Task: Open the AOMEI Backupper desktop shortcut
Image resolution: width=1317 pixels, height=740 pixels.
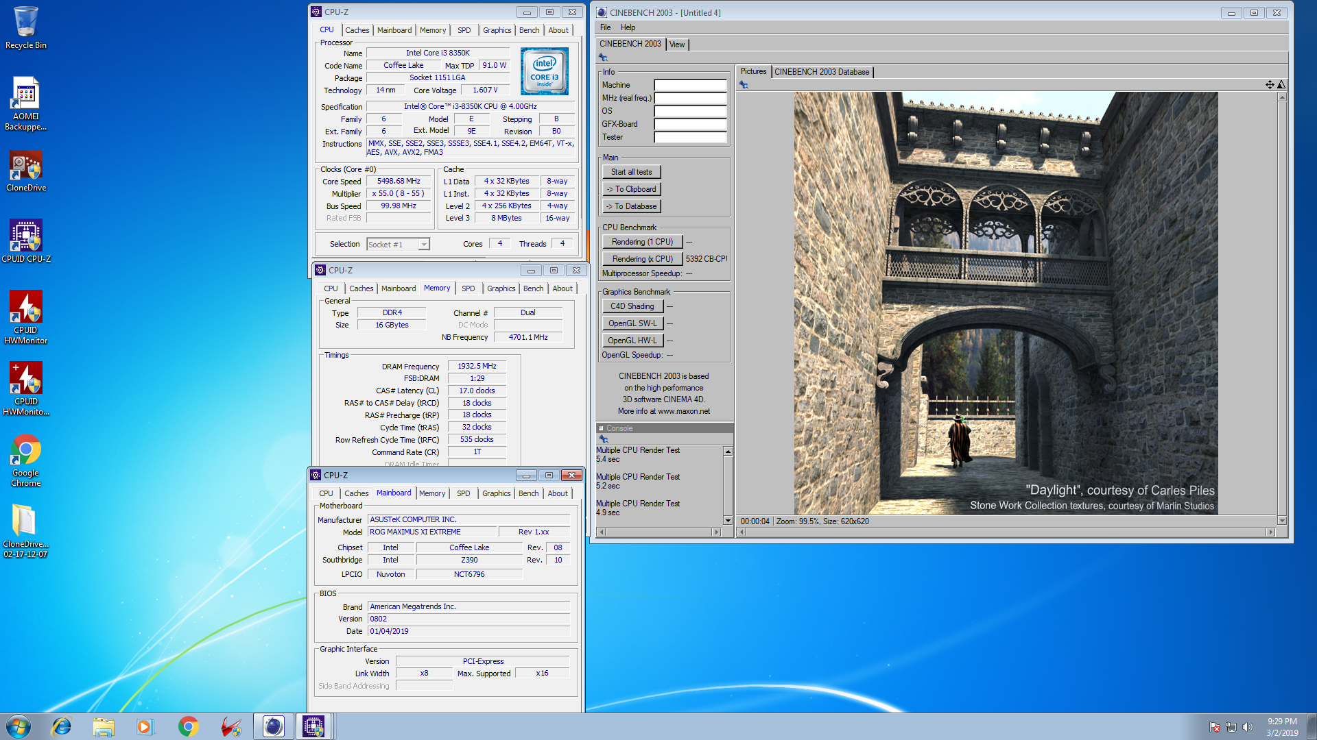Action: [x=26, y=103]
